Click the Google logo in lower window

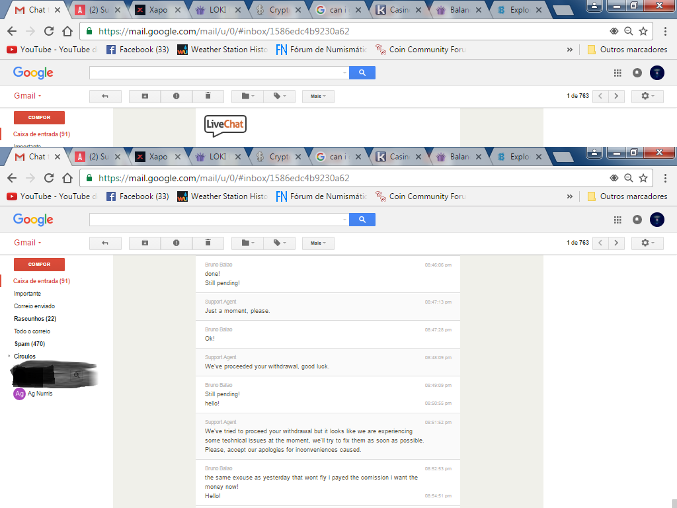click(33, 220)
